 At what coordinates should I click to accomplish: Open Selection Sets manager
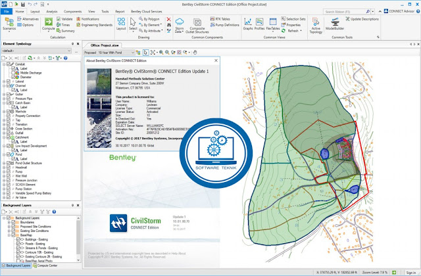tap(293, 19)
